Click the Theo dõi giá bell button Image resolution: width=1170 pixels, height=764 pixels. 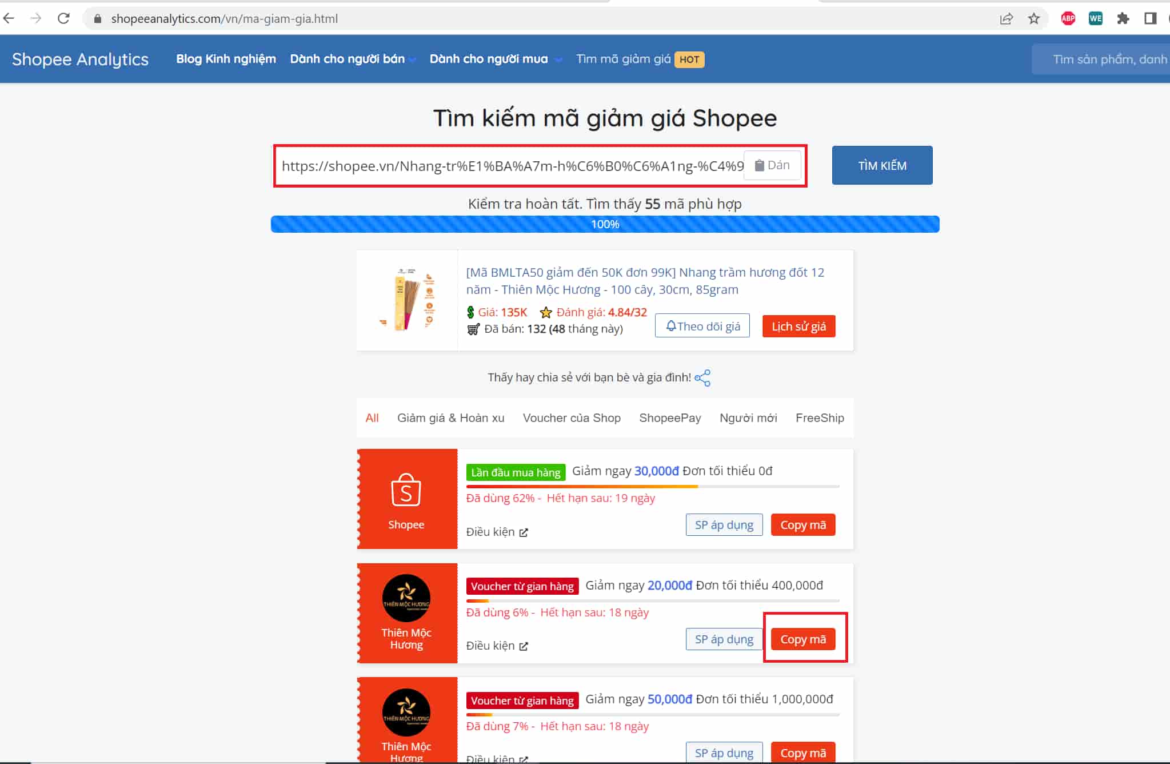click(702, 326)
